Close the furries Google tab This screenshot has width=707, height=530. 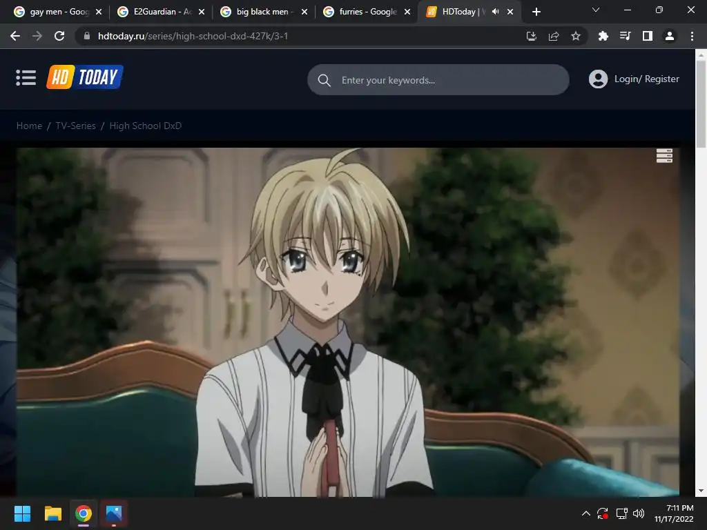(x=407, y=12)
